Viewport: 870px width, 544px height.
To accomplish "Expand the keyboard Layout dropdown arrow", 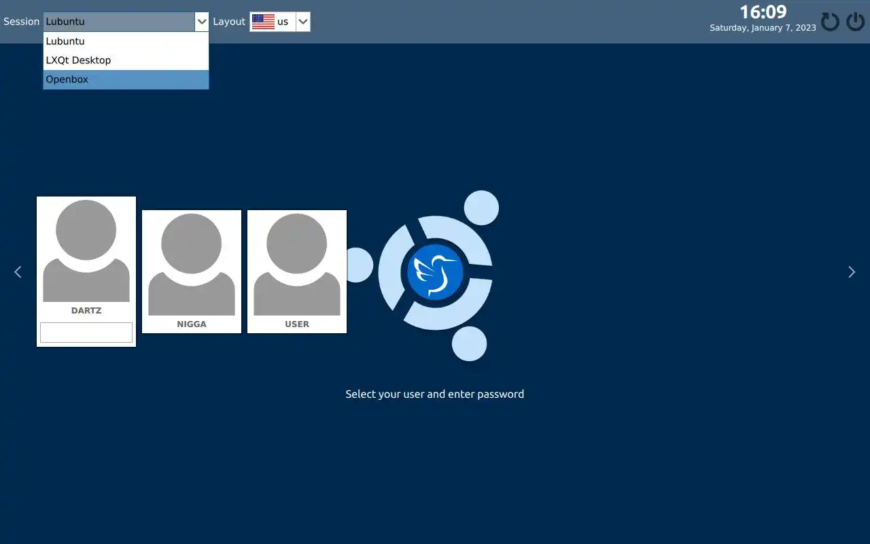I will click(x=303, y=22).
